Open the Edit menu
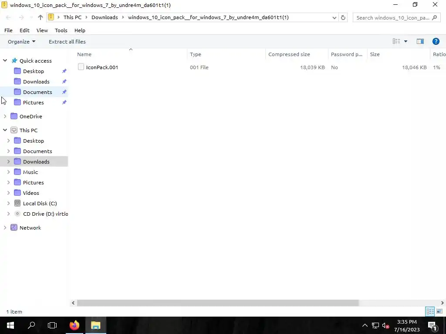The height and width of the screenshot is (334, 446). click(x=24, y=30)
